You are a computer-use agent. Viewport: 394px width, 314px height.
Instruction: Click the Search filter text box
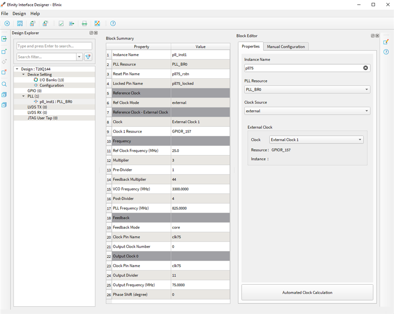point(47,57)
